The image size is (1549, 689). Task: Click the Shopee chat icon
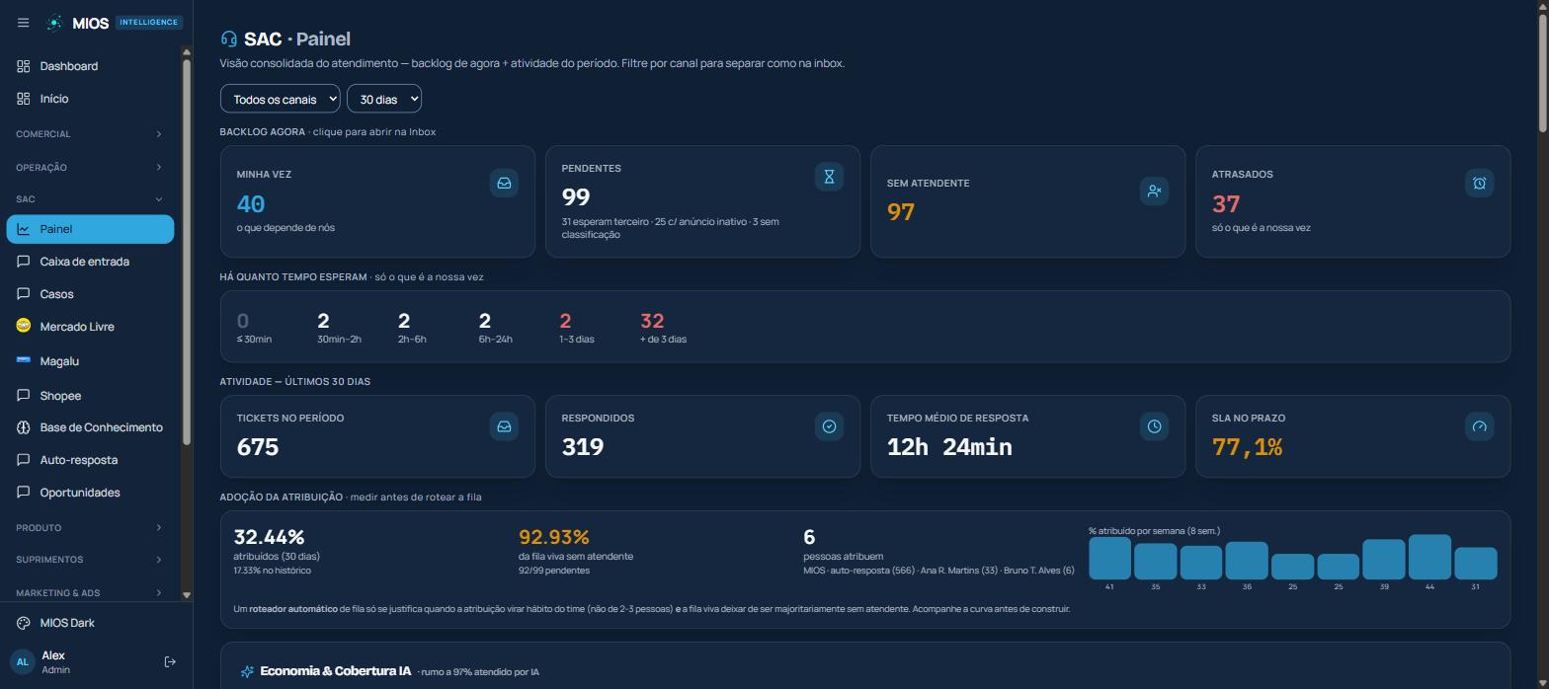click(24, 396)
